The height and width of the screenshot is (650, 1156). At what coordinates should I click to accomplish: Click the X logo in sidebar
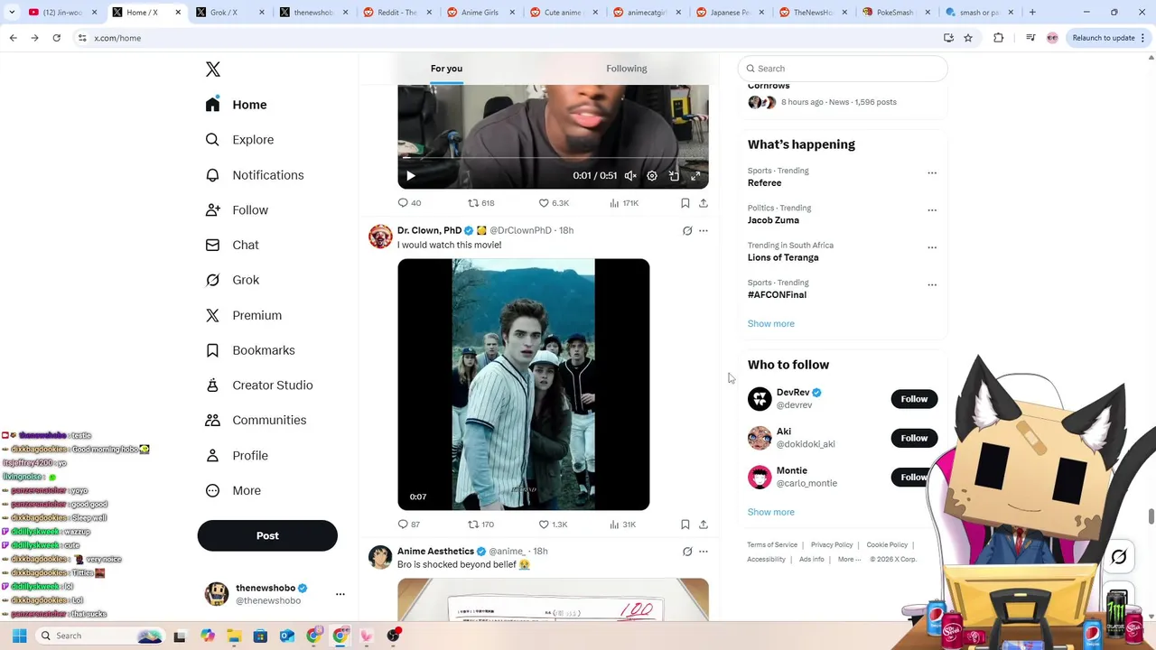(x=213, y=70)
